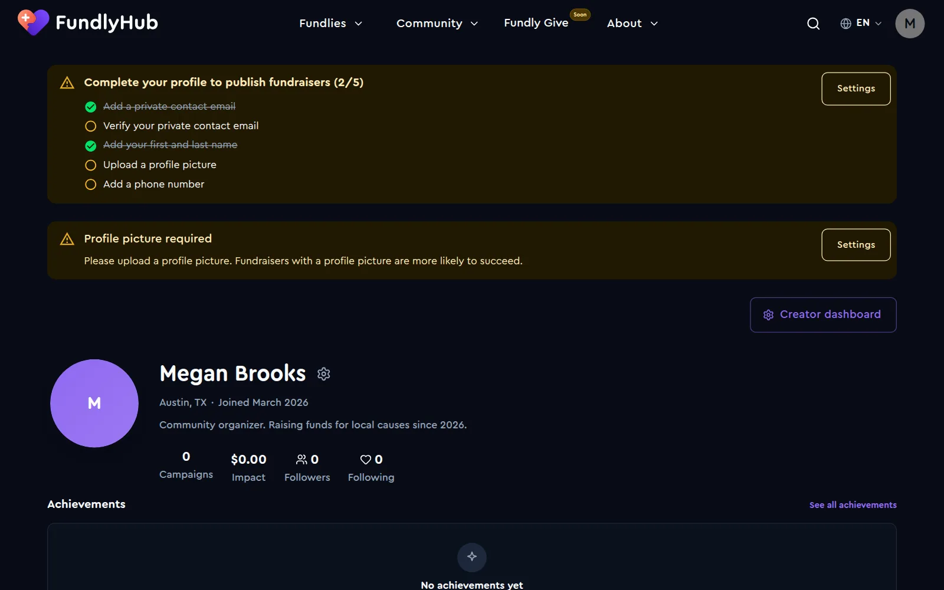Click the large purple M profile avatar
The width and height of the screenshot is (944, 590).
click(x=94, y=404)
